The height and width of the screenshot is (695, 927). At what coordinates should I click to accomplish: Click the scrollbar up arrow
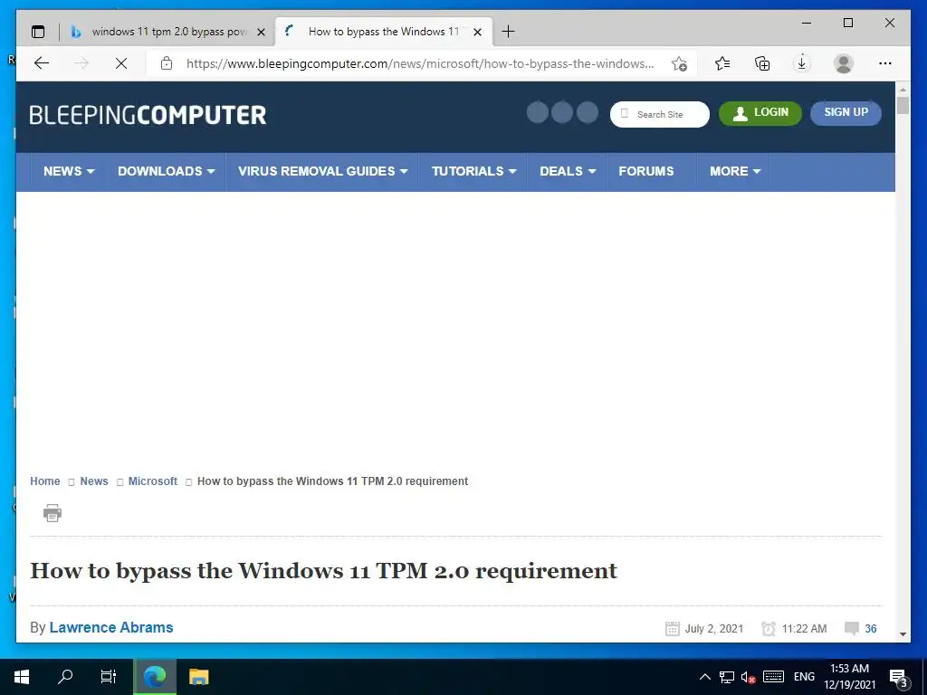[x=903, y=90]
